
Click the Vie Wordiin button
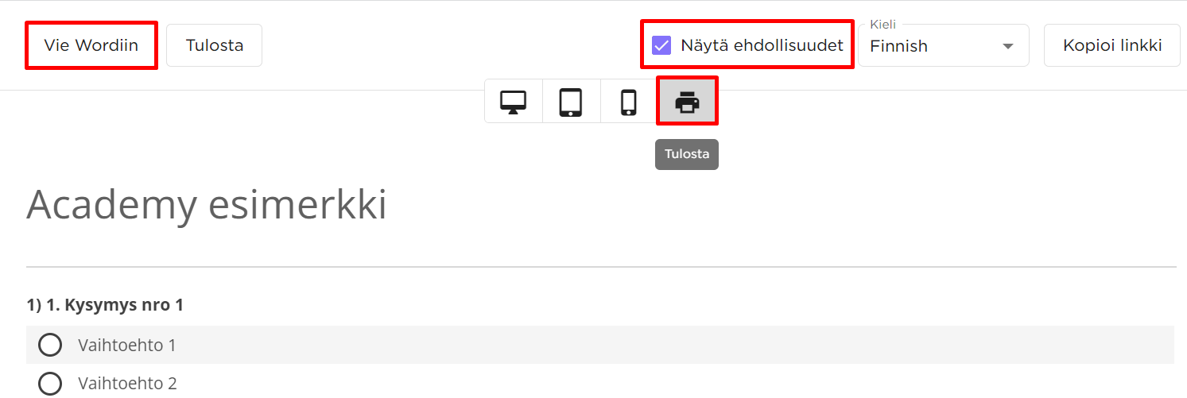(x=91, y=45)
